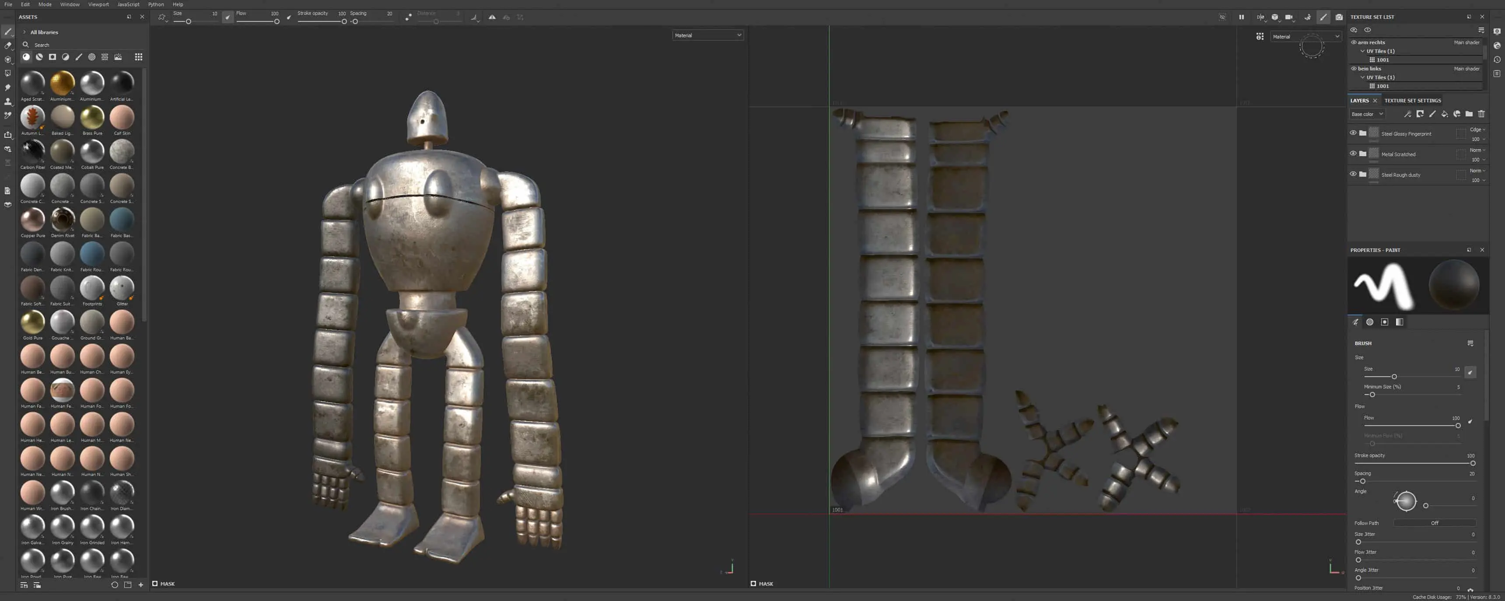
Task: Select the Polygon Fill tool
Action: 7,73
